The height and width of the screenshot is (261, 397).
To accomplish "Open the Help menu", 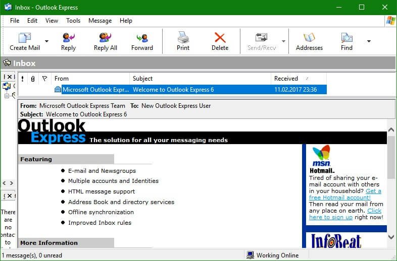I will 126,21.
